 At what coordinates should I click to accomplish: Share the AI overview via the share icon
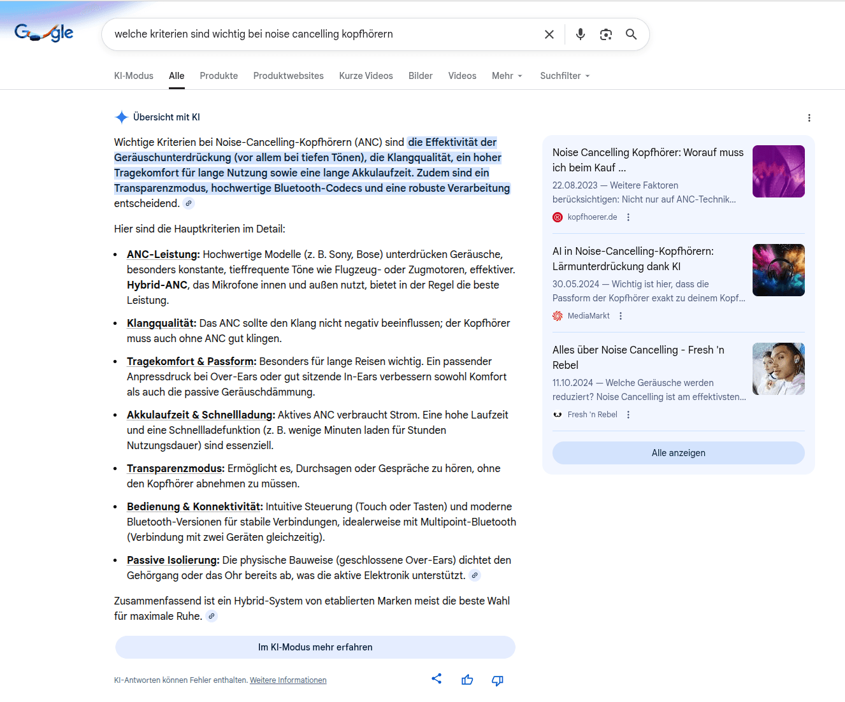click(437, 679)
